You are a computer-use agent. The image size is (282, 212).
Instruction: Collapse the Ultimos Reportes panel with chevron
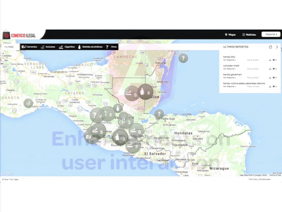coord(277,47)
